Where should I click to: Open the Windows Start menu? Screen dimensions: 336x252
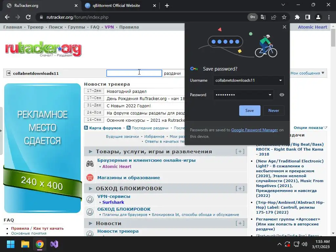pos(11,244)
